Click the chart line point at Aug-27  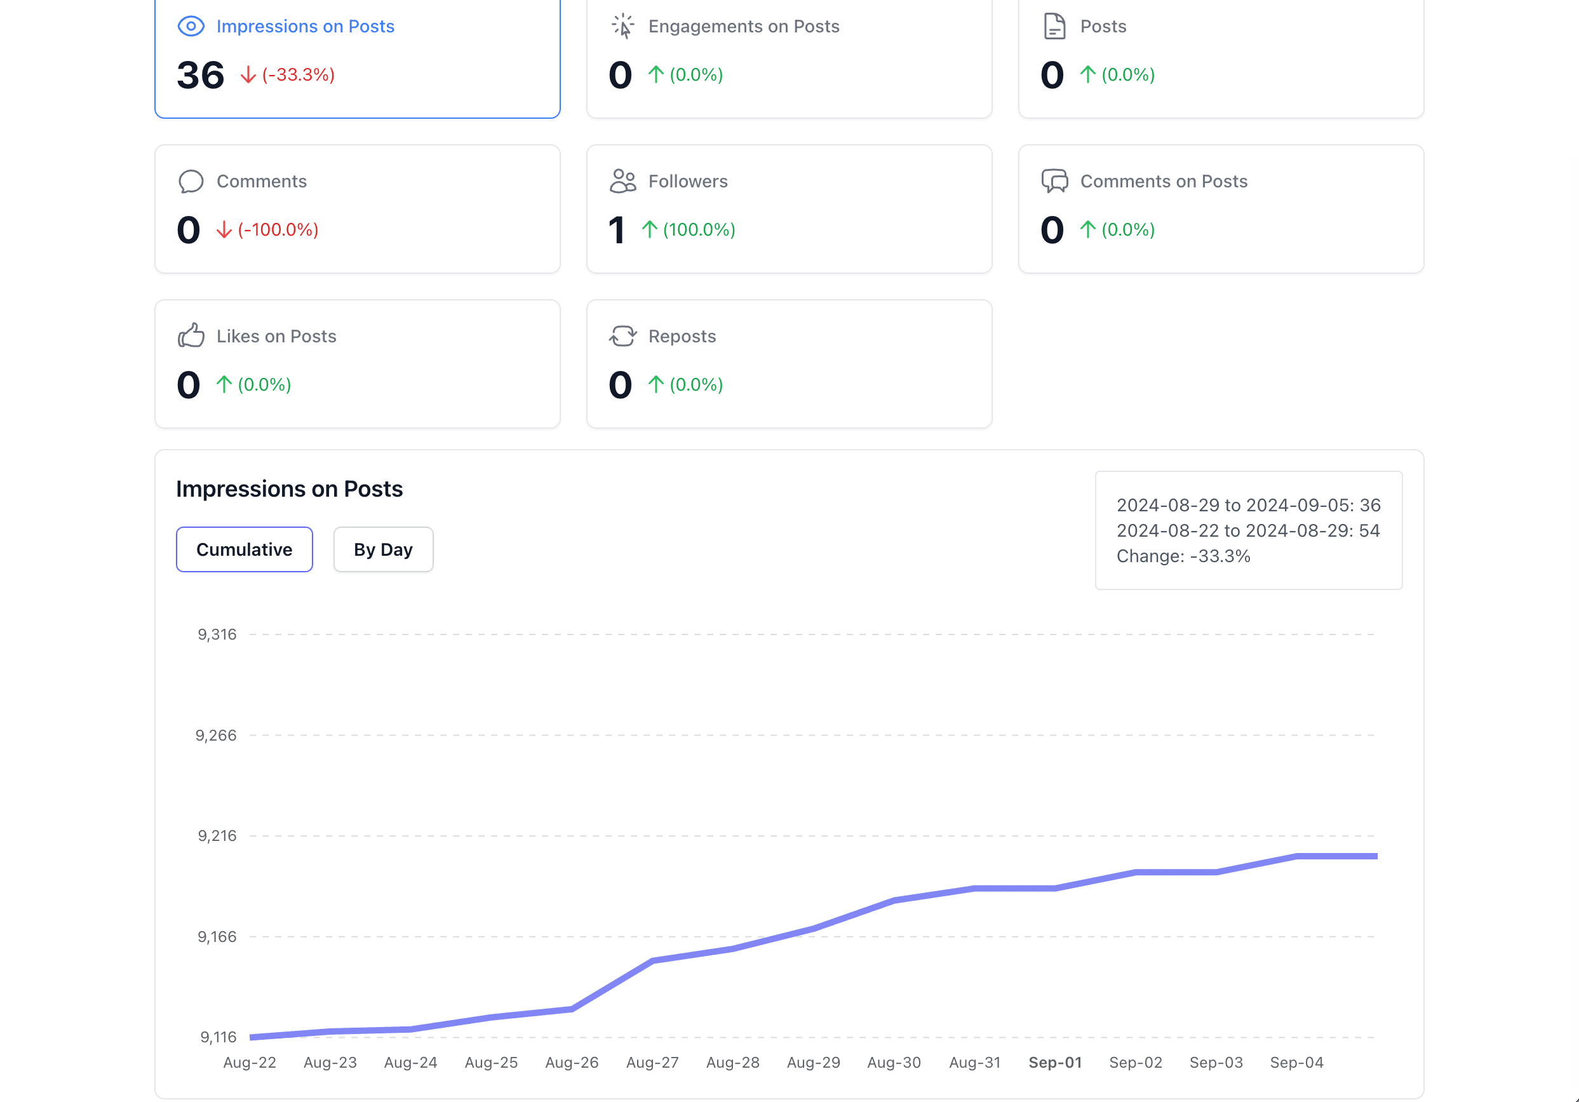(x=652, y=960)
